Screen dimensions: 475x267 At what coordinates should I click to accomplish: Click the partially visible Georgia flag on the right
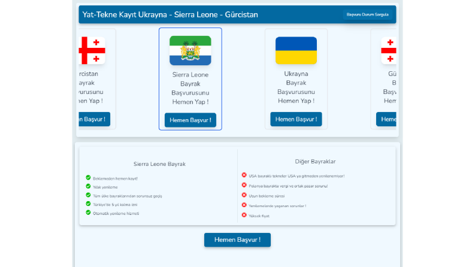389,50
